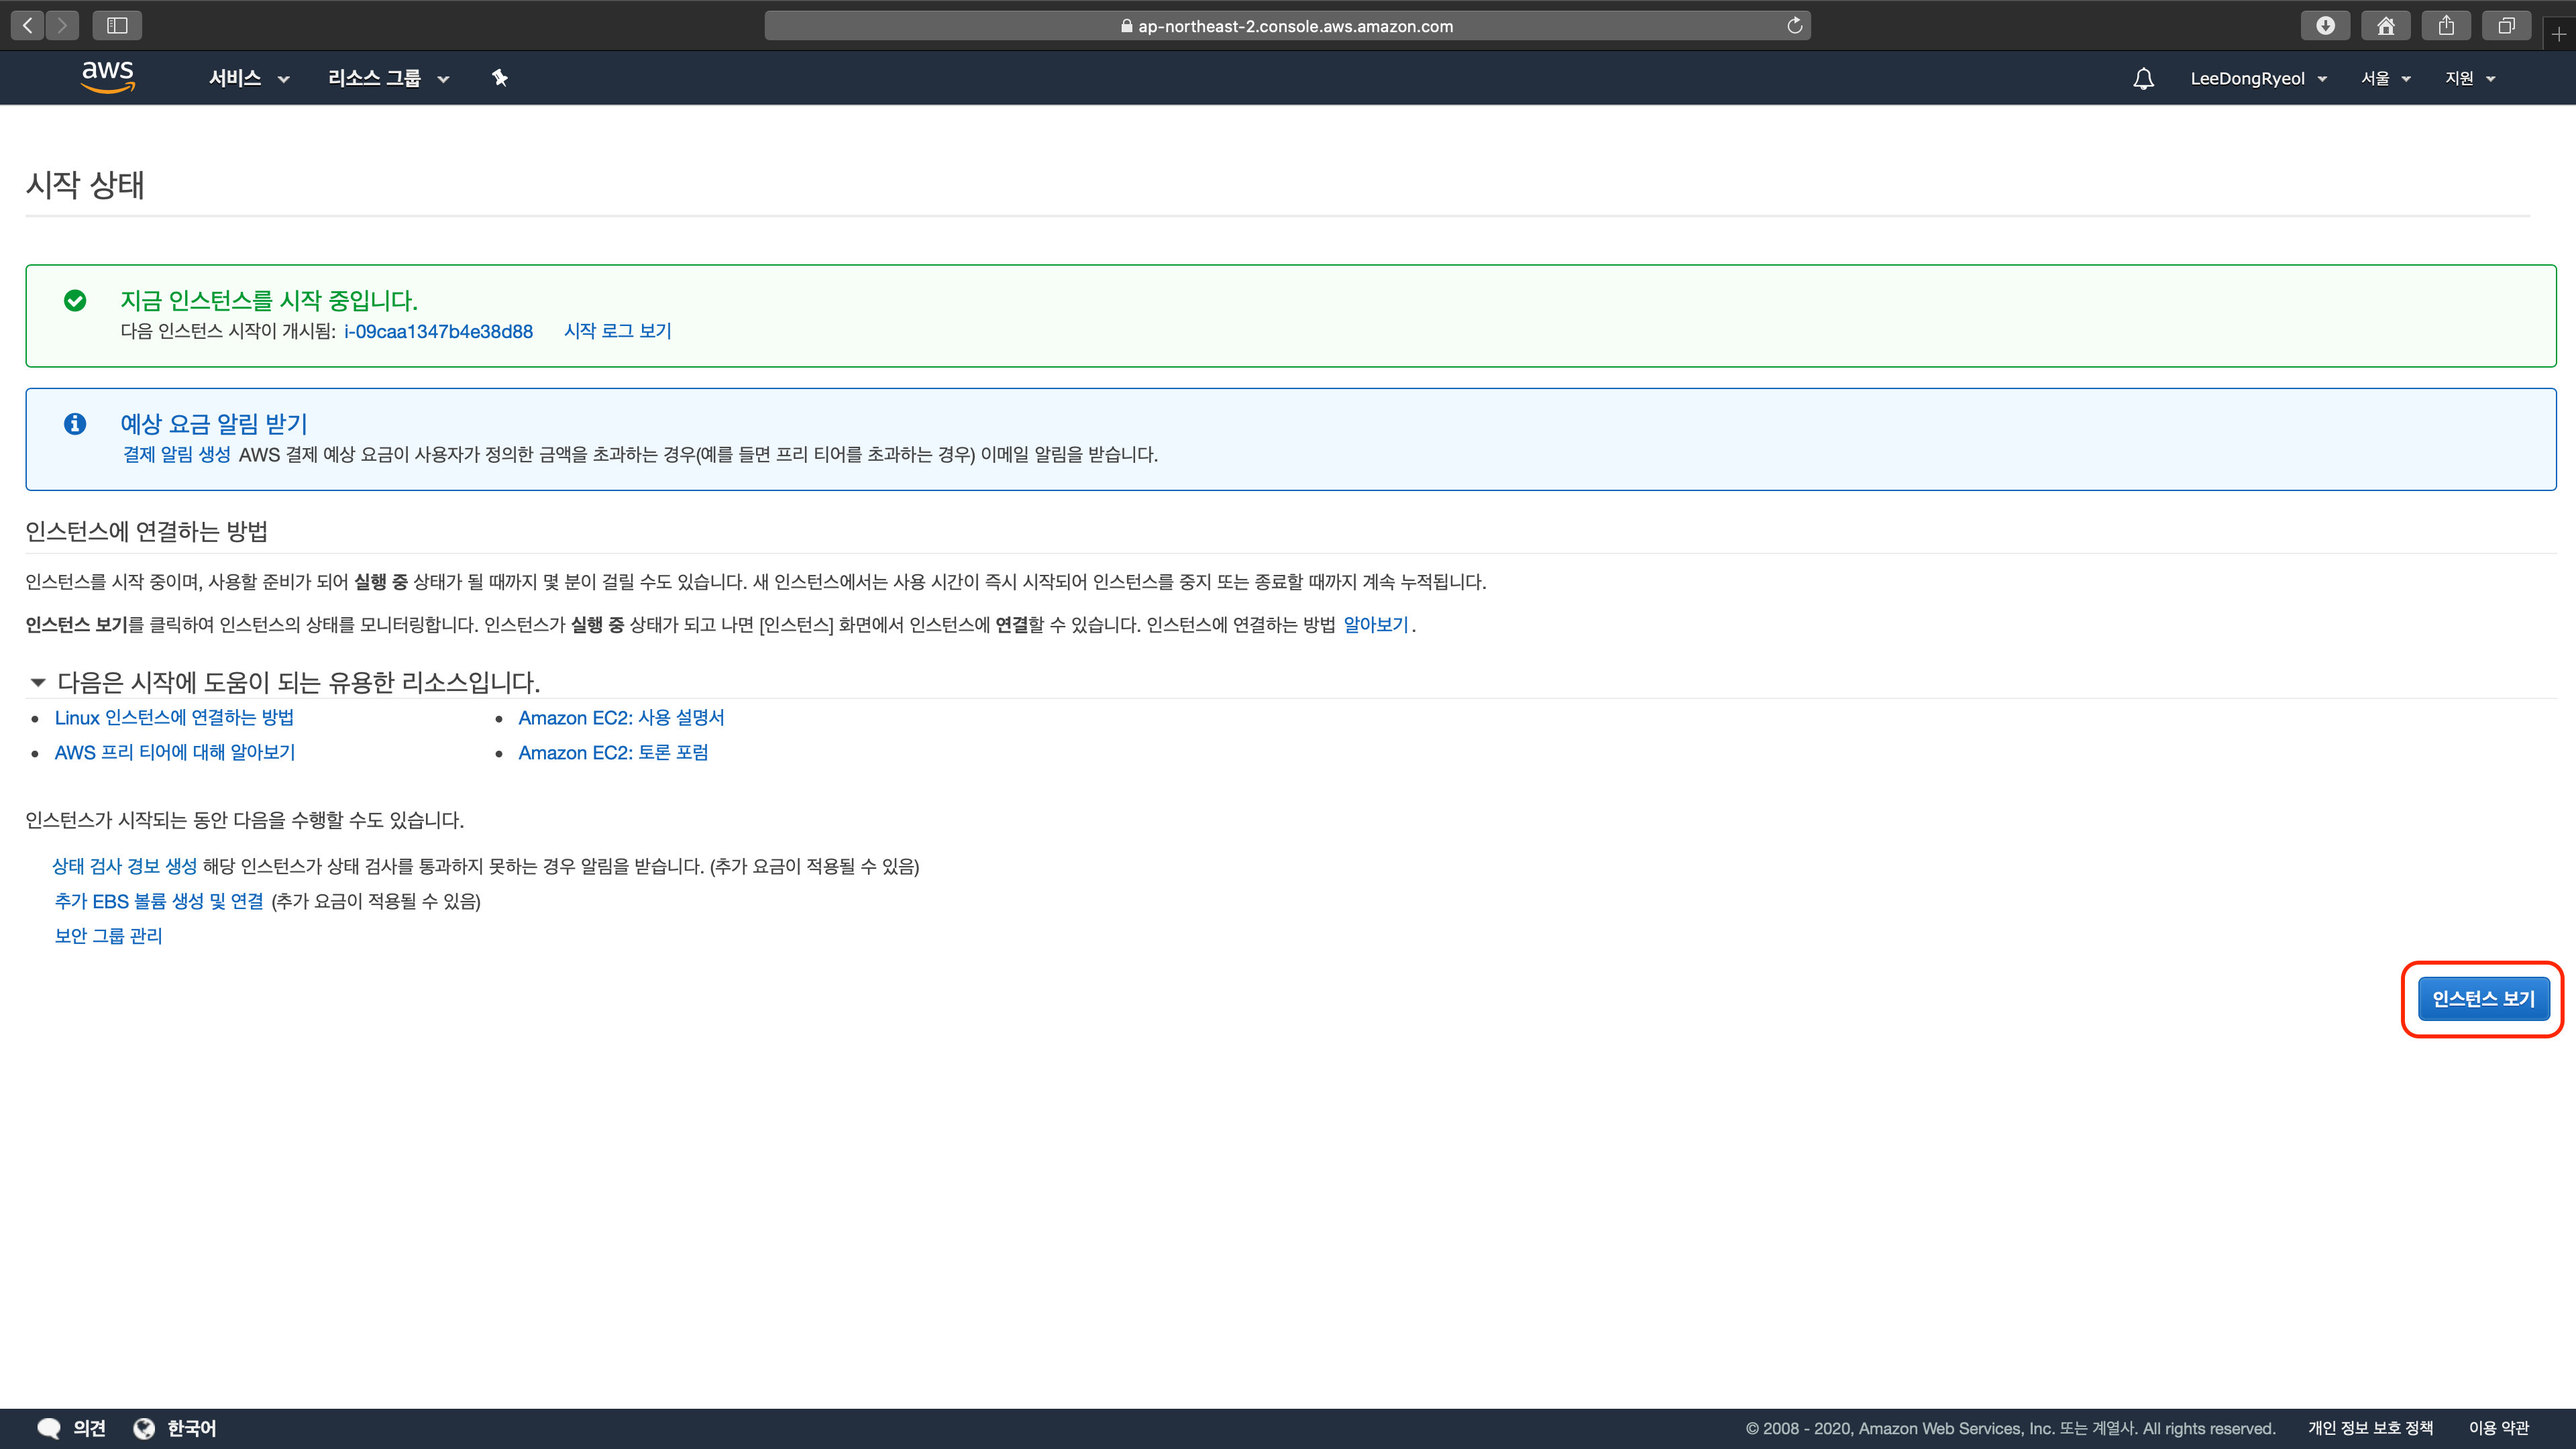Click the Safari share icon
Screen dimensions: 2576x1449
[x=2446, y=26]
